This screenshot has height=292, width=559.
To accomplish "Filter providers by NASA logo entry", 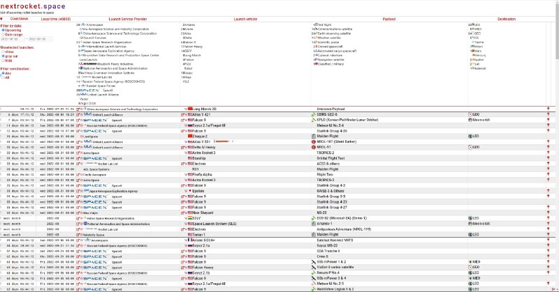I will pyautogui.click(x=82, y=68).
